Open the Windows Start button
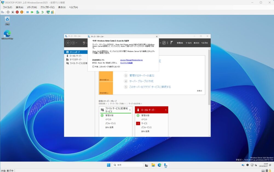The width and height of the screenshot is (274, 172). [108, 165]
